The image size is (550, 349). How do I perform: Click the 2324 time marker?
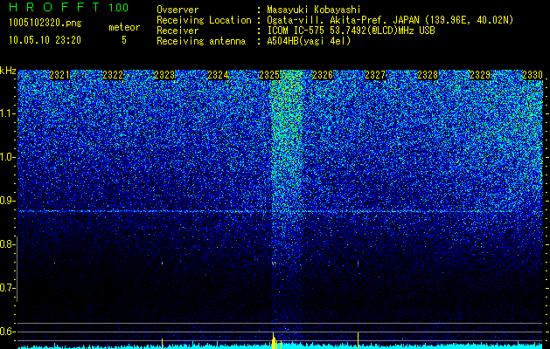[x=218, y=75]
